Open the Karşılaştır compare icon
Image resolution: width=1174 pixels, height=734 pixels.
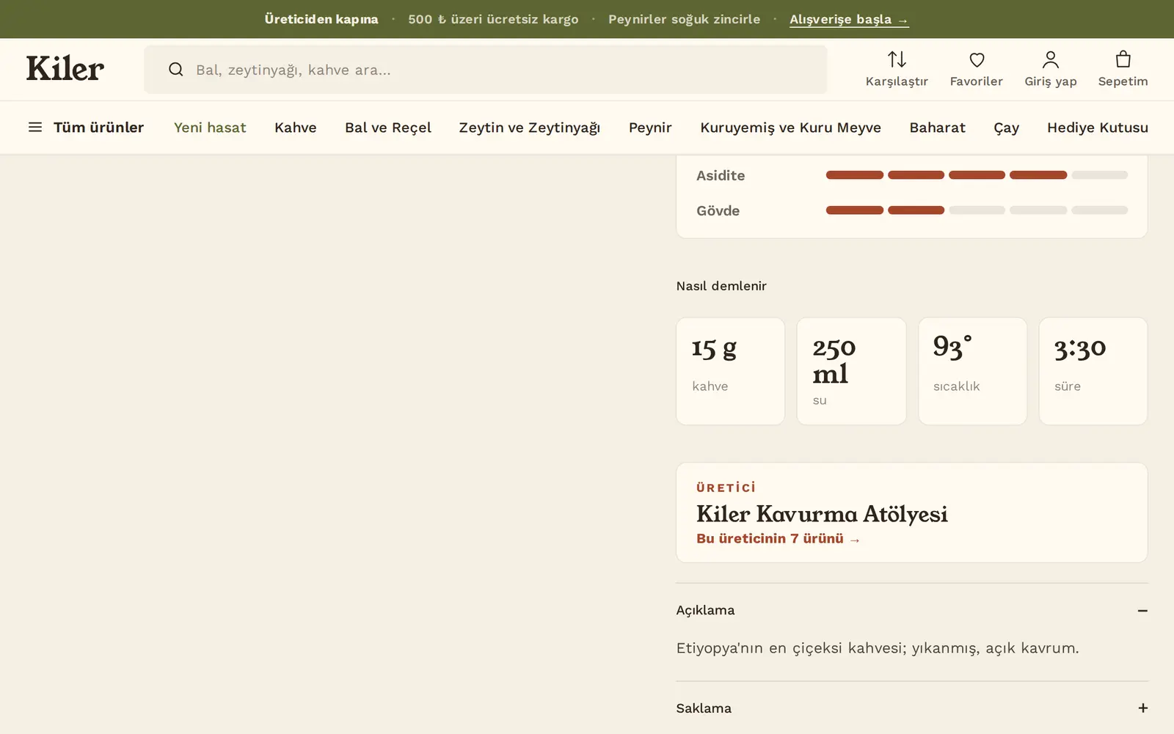(897, 59)
